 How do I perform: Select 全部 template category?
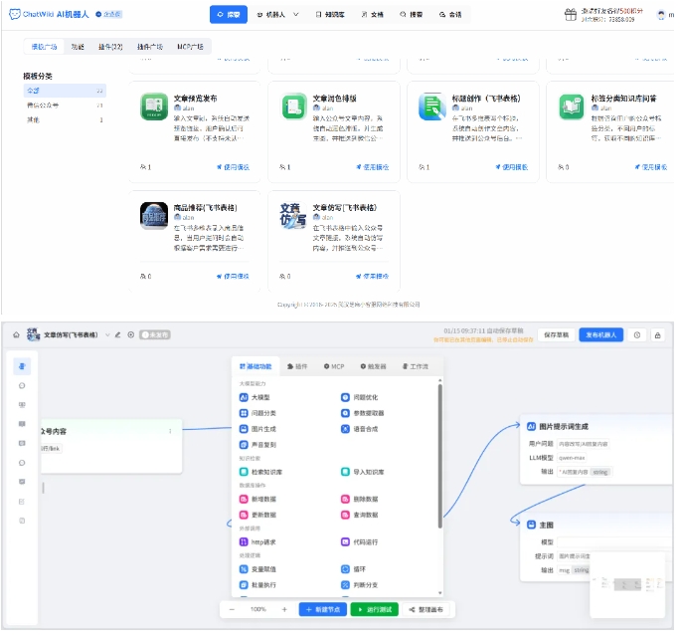66,92
